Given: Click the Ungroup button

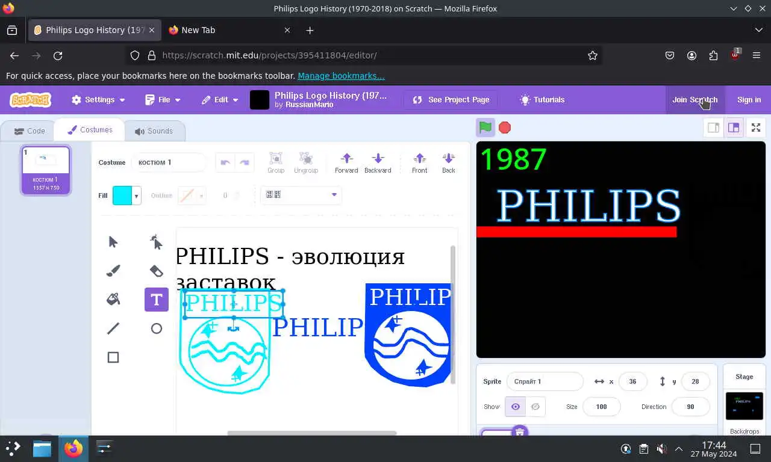Looking at the screenshot, I should 306,162.
